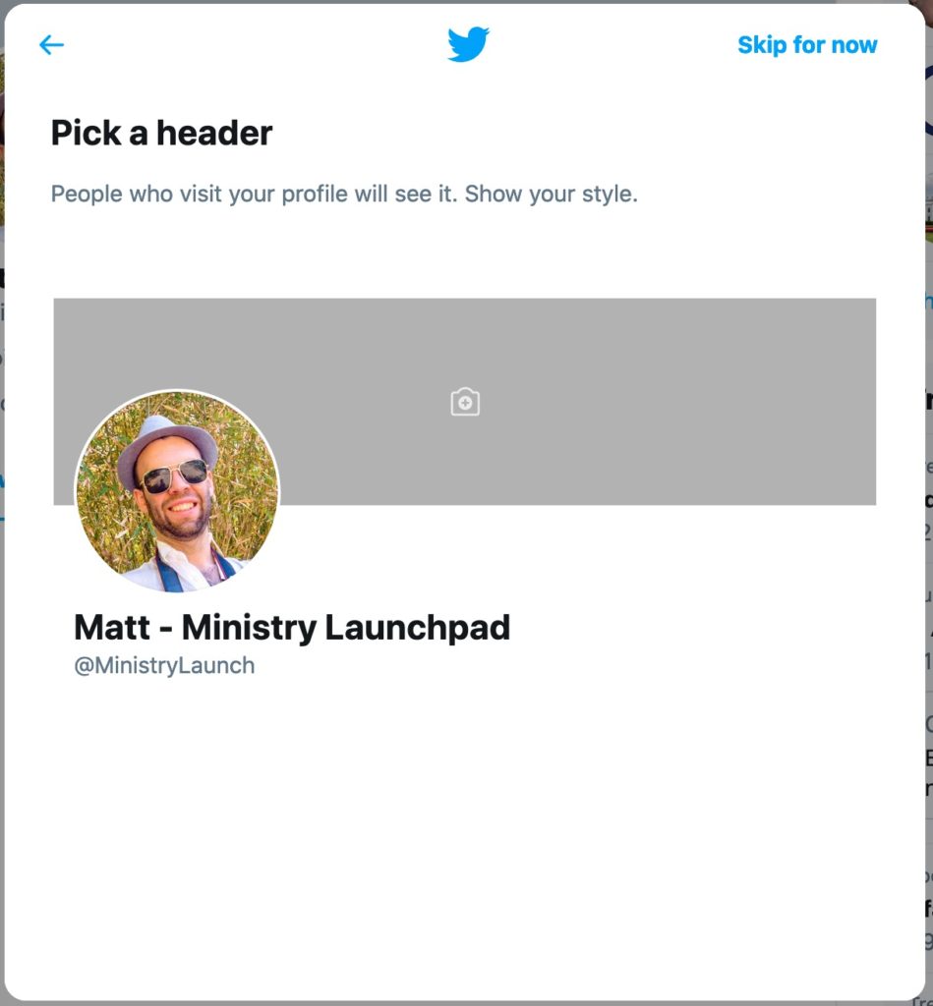Image resolution: width=933 pixels, height=1006 pixels.
Task: Click the circular profile photo
Action: point(177,491)
